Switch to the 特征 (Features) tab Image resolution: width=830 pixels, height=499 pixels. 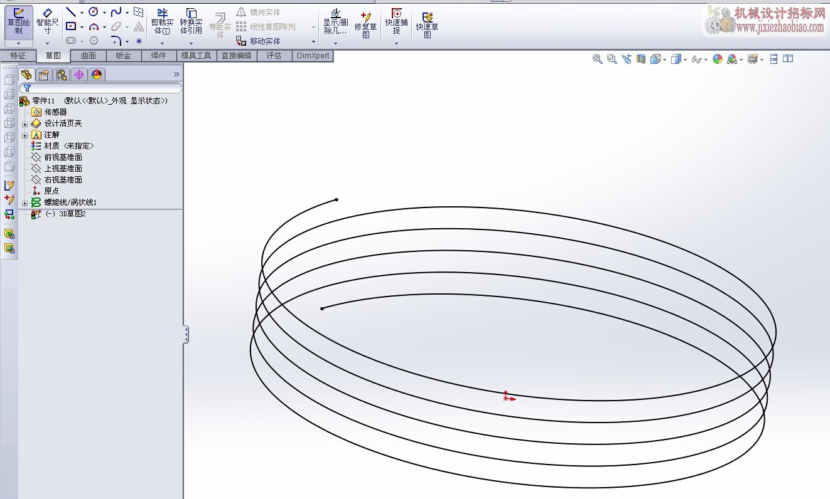pos(18,56)
